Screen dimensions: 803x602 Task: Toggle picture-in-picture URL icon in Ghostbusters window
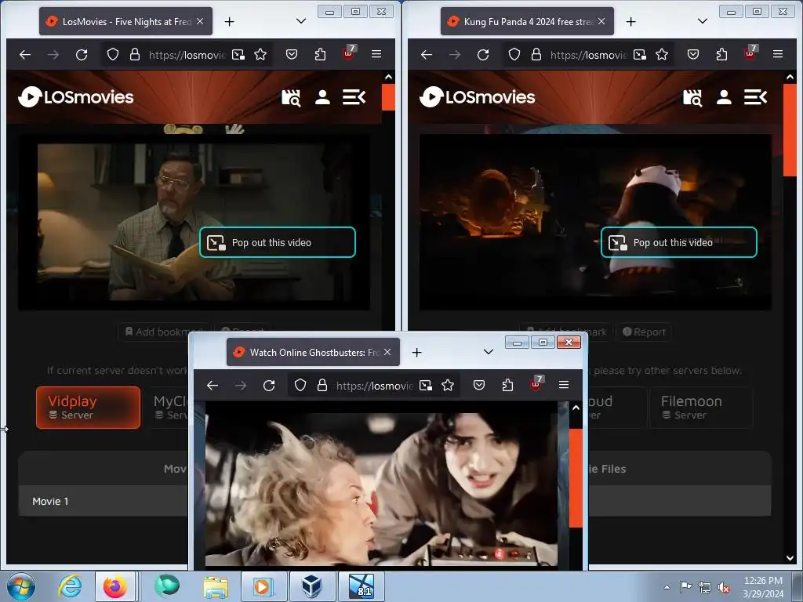tap(426, 385)
